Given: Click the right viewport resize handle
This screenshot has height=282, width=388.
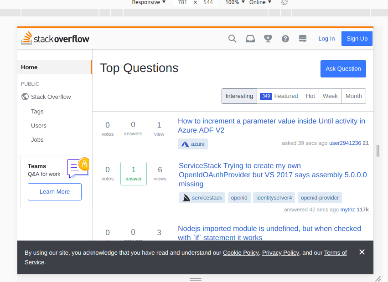Looking at the screenshot, I should [x=378, y=150].
